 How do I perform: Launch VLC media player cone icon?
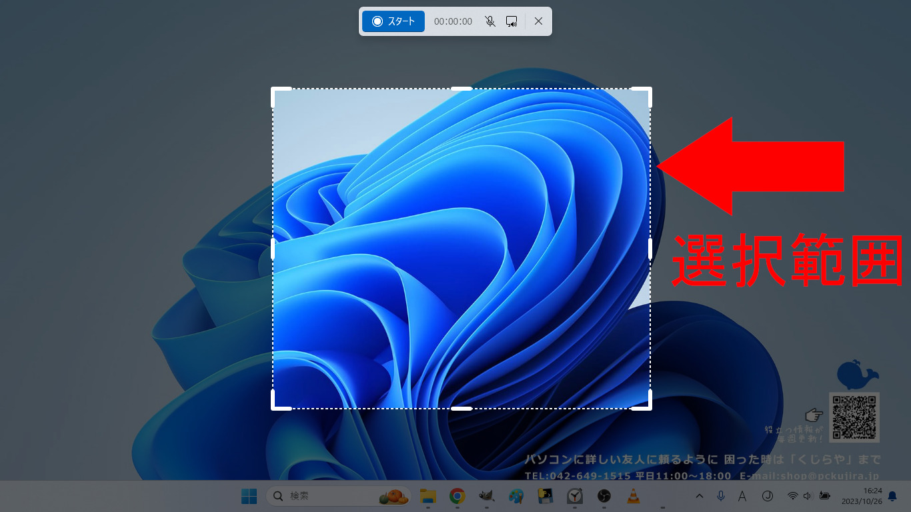(x=633, y=496)
